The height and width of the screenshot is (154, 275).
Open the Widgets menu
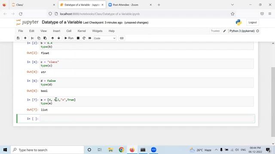[x=97, y=31]
